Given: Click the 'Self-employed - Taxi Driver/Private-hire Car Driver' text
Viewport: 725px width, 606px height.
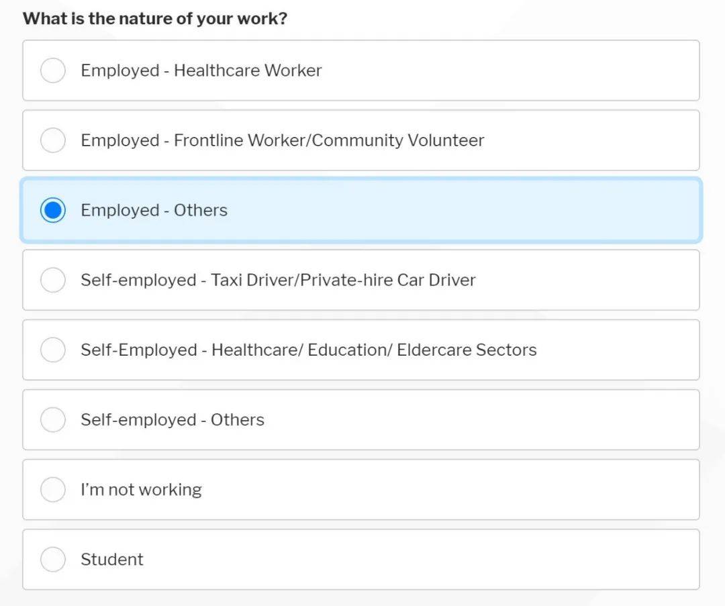Looking at the screenshot, I should [278, 280].
